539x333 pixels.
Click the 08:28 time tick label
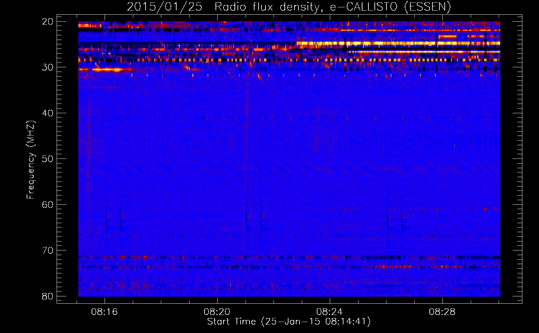point(442,312)
